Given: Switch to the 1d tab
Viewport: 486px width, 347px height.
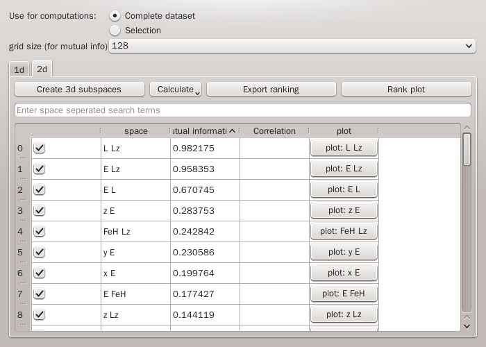Looking at the screenshot, I should (19, 69).
